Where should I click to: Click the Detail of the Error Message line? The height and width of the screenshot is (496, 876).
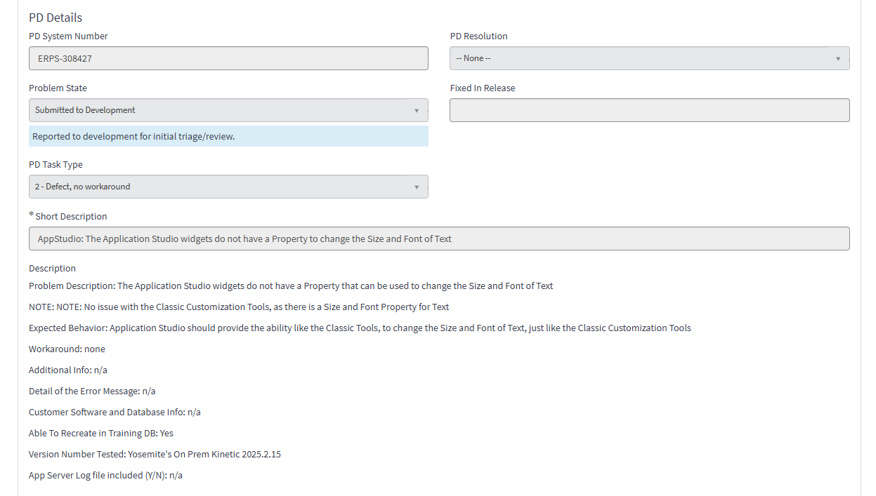(x=92, y=391)
